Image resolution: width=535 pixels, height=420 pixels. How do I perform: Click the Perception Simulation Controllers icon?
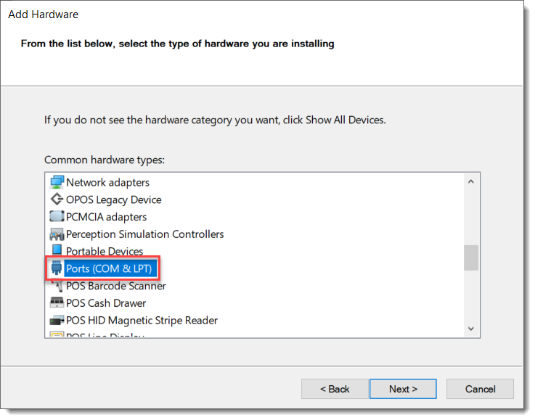57,234
